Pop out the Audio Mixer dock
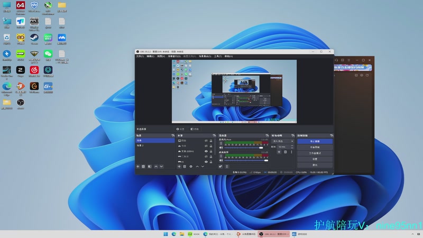Screen dimensions: 423x238 [267, 135]
